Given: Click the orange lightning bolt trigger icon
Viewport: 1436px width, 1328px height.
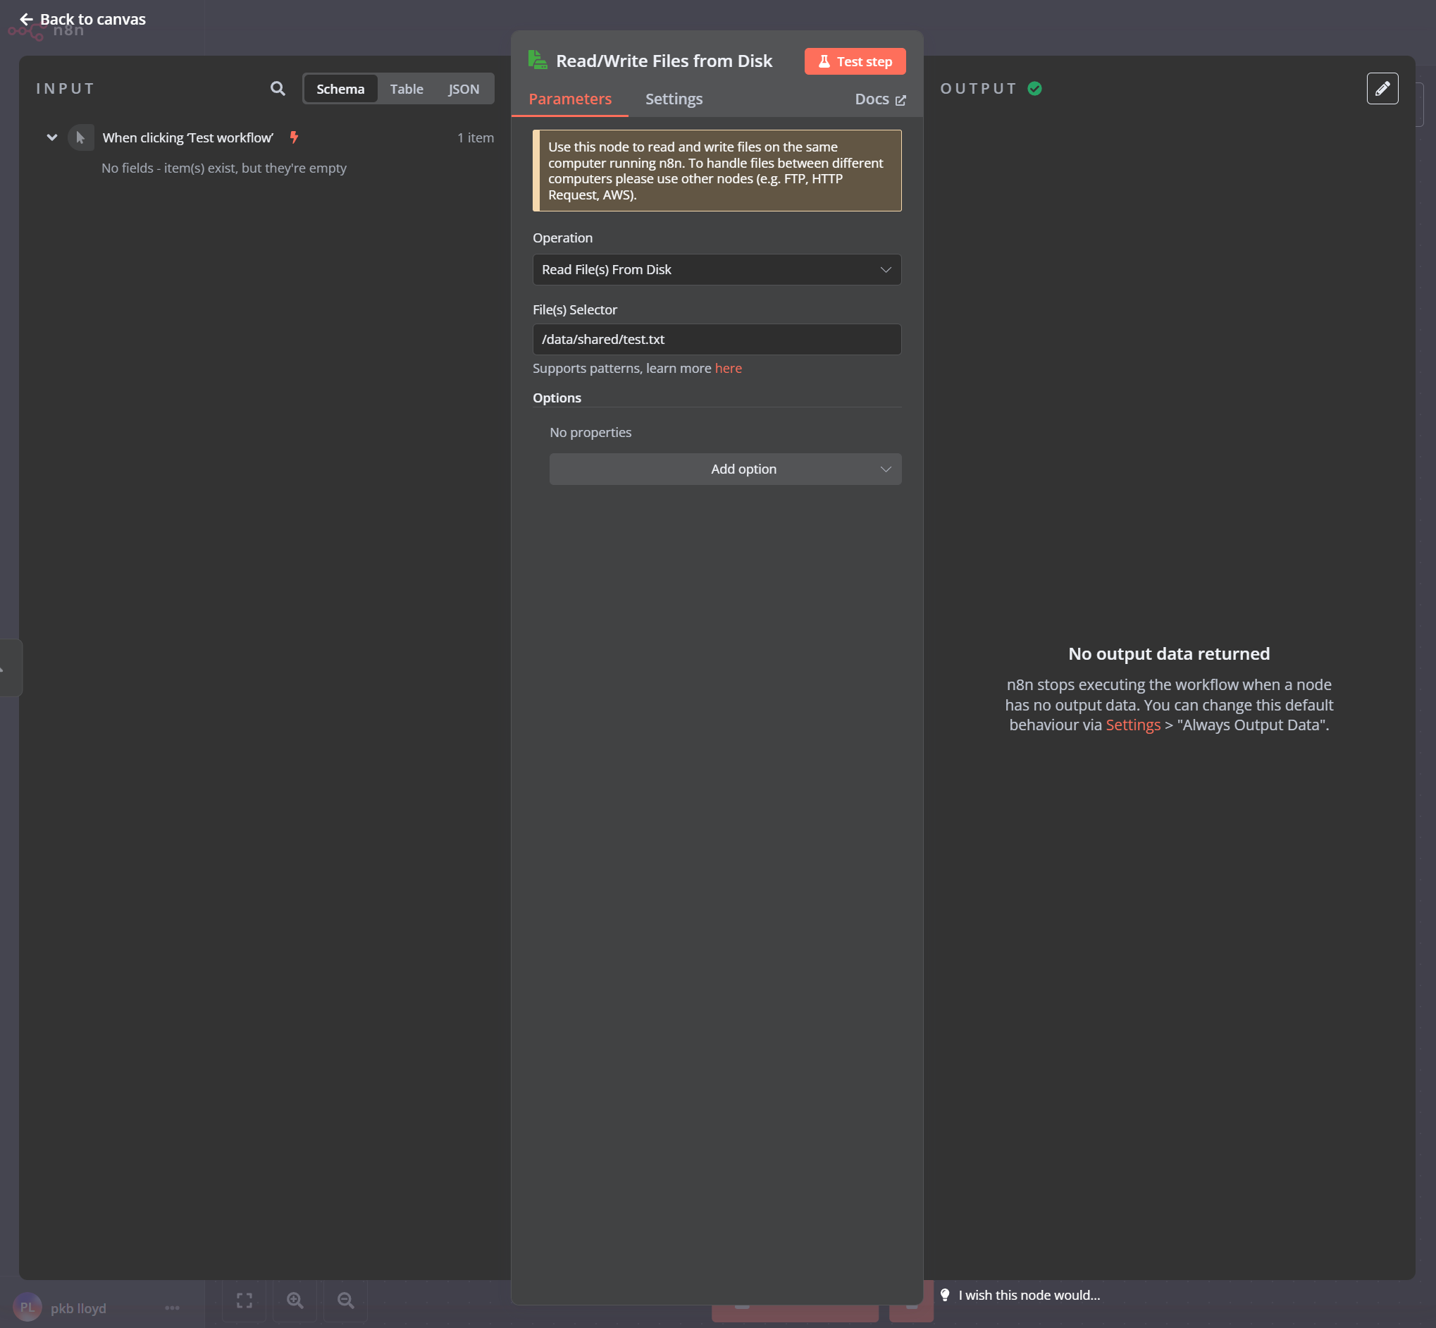Looking at the screenshot, I should click(x=294, y=137).
